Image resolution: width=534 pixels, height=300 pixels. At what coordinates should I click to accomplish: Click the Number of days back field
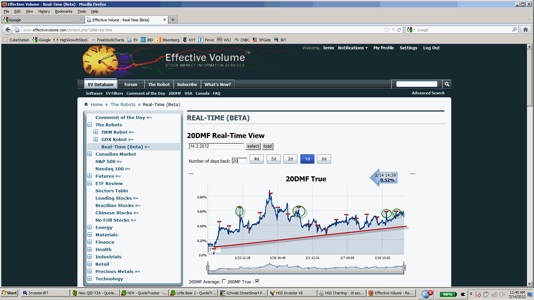[x=239, y=161]
